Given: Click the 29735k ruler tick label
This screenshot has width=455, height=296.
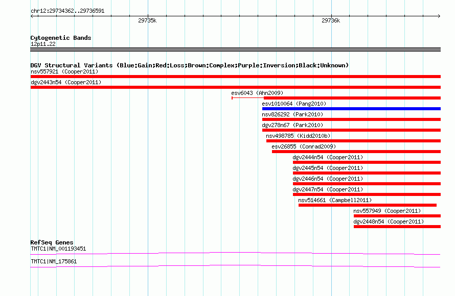Looking at the screenshot, I should (x=147, y=20).
